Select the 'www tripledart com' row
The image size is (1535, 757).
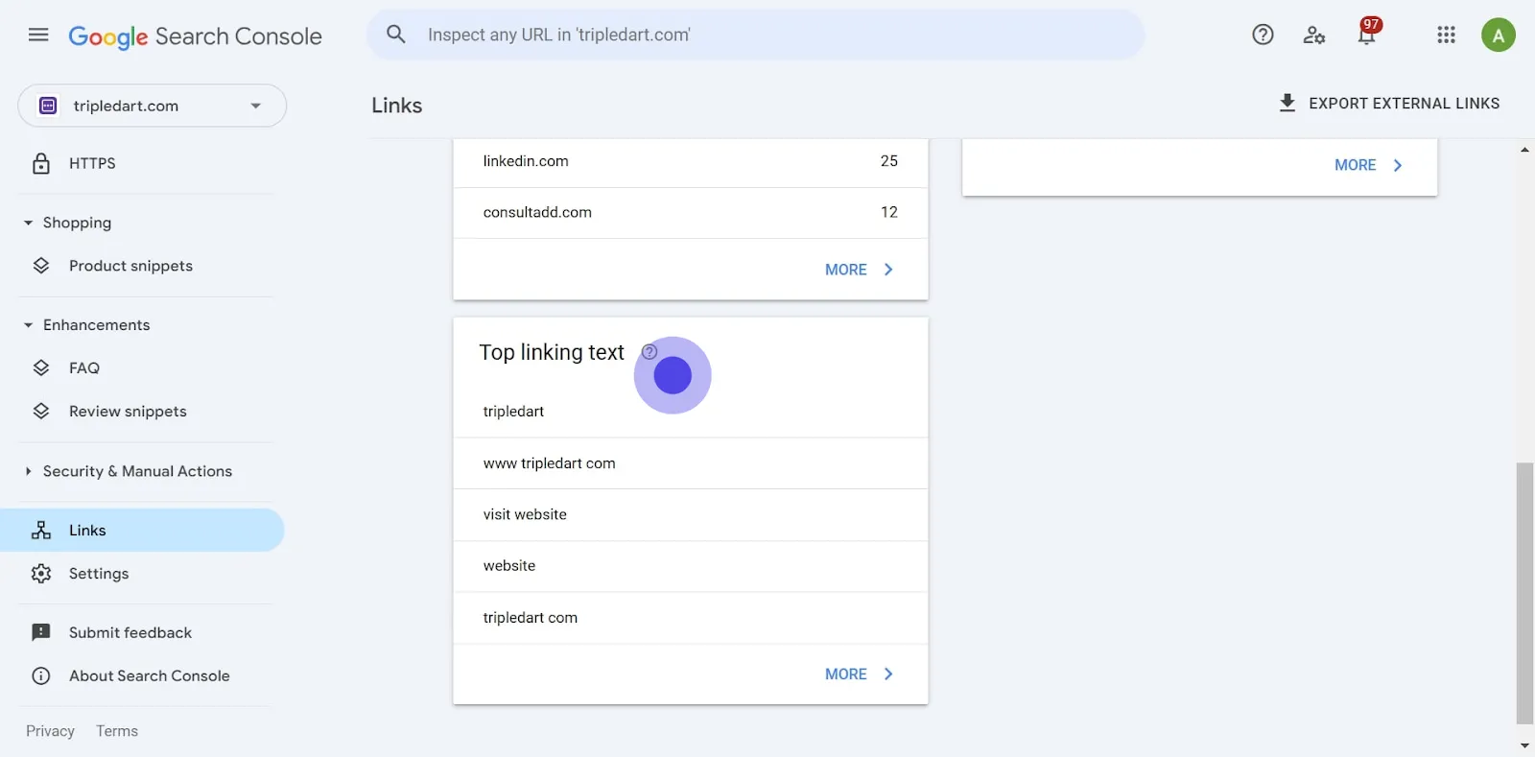pos(690,463)
